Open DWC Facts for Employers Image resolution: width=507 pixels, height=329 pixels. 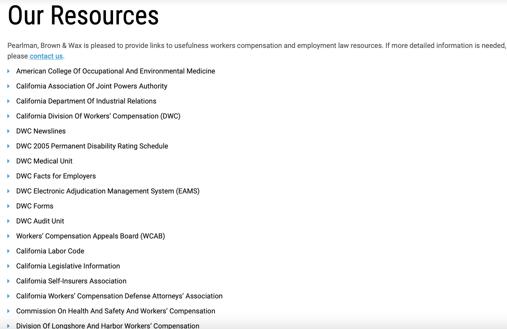click(x=56, y=176)
